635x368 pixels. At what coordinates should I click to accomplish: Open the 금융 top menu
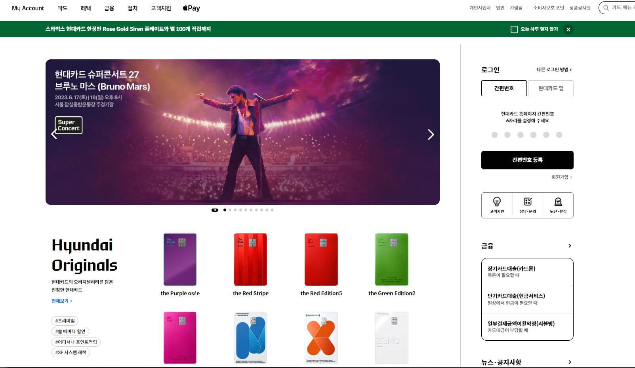pyautogui.click(x=109, y=8)
